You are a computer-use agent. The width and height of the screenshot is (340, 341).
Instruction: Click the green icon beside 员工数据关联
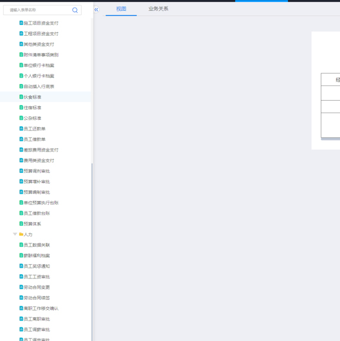point(21,245)
